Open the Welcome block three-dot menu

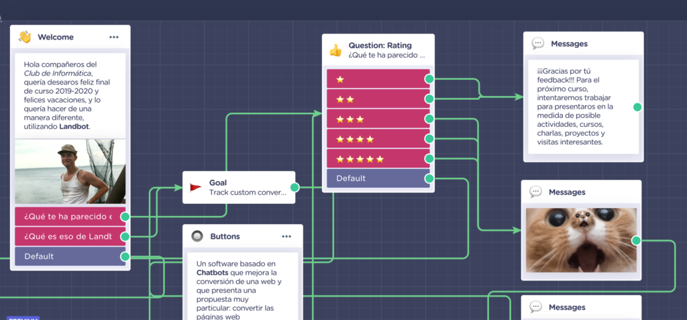coord(114,38)
